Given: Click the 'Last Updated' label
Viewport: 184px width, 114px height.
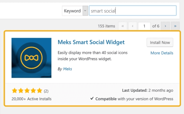Looking at the screenshot, I should [135, 90].
